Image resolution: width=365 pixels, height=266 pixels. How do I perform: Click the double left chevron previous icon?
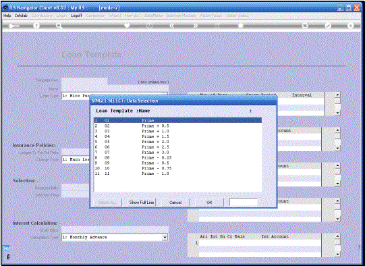click(172, 26)
